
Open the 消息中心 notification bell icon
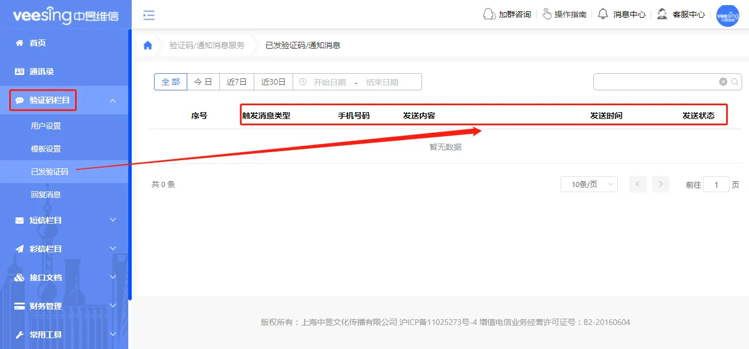point(603,14)
